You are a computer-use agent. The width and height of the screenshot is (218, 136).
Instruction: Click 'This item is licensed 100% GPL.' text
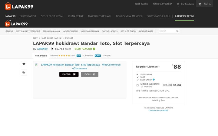point(153,91)
